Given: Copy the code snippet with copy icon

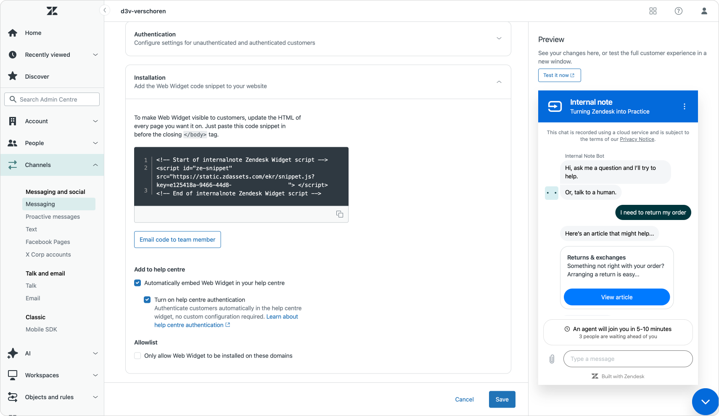Looking at the screenshot, I should 340,214.
